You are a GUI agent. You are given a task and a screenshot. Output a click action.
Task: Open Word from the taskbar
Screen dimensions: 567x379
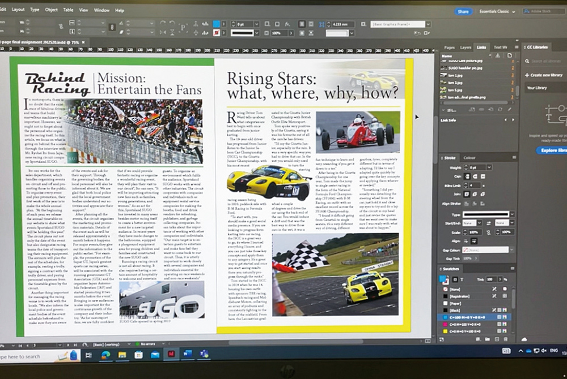tap(187, 354)
